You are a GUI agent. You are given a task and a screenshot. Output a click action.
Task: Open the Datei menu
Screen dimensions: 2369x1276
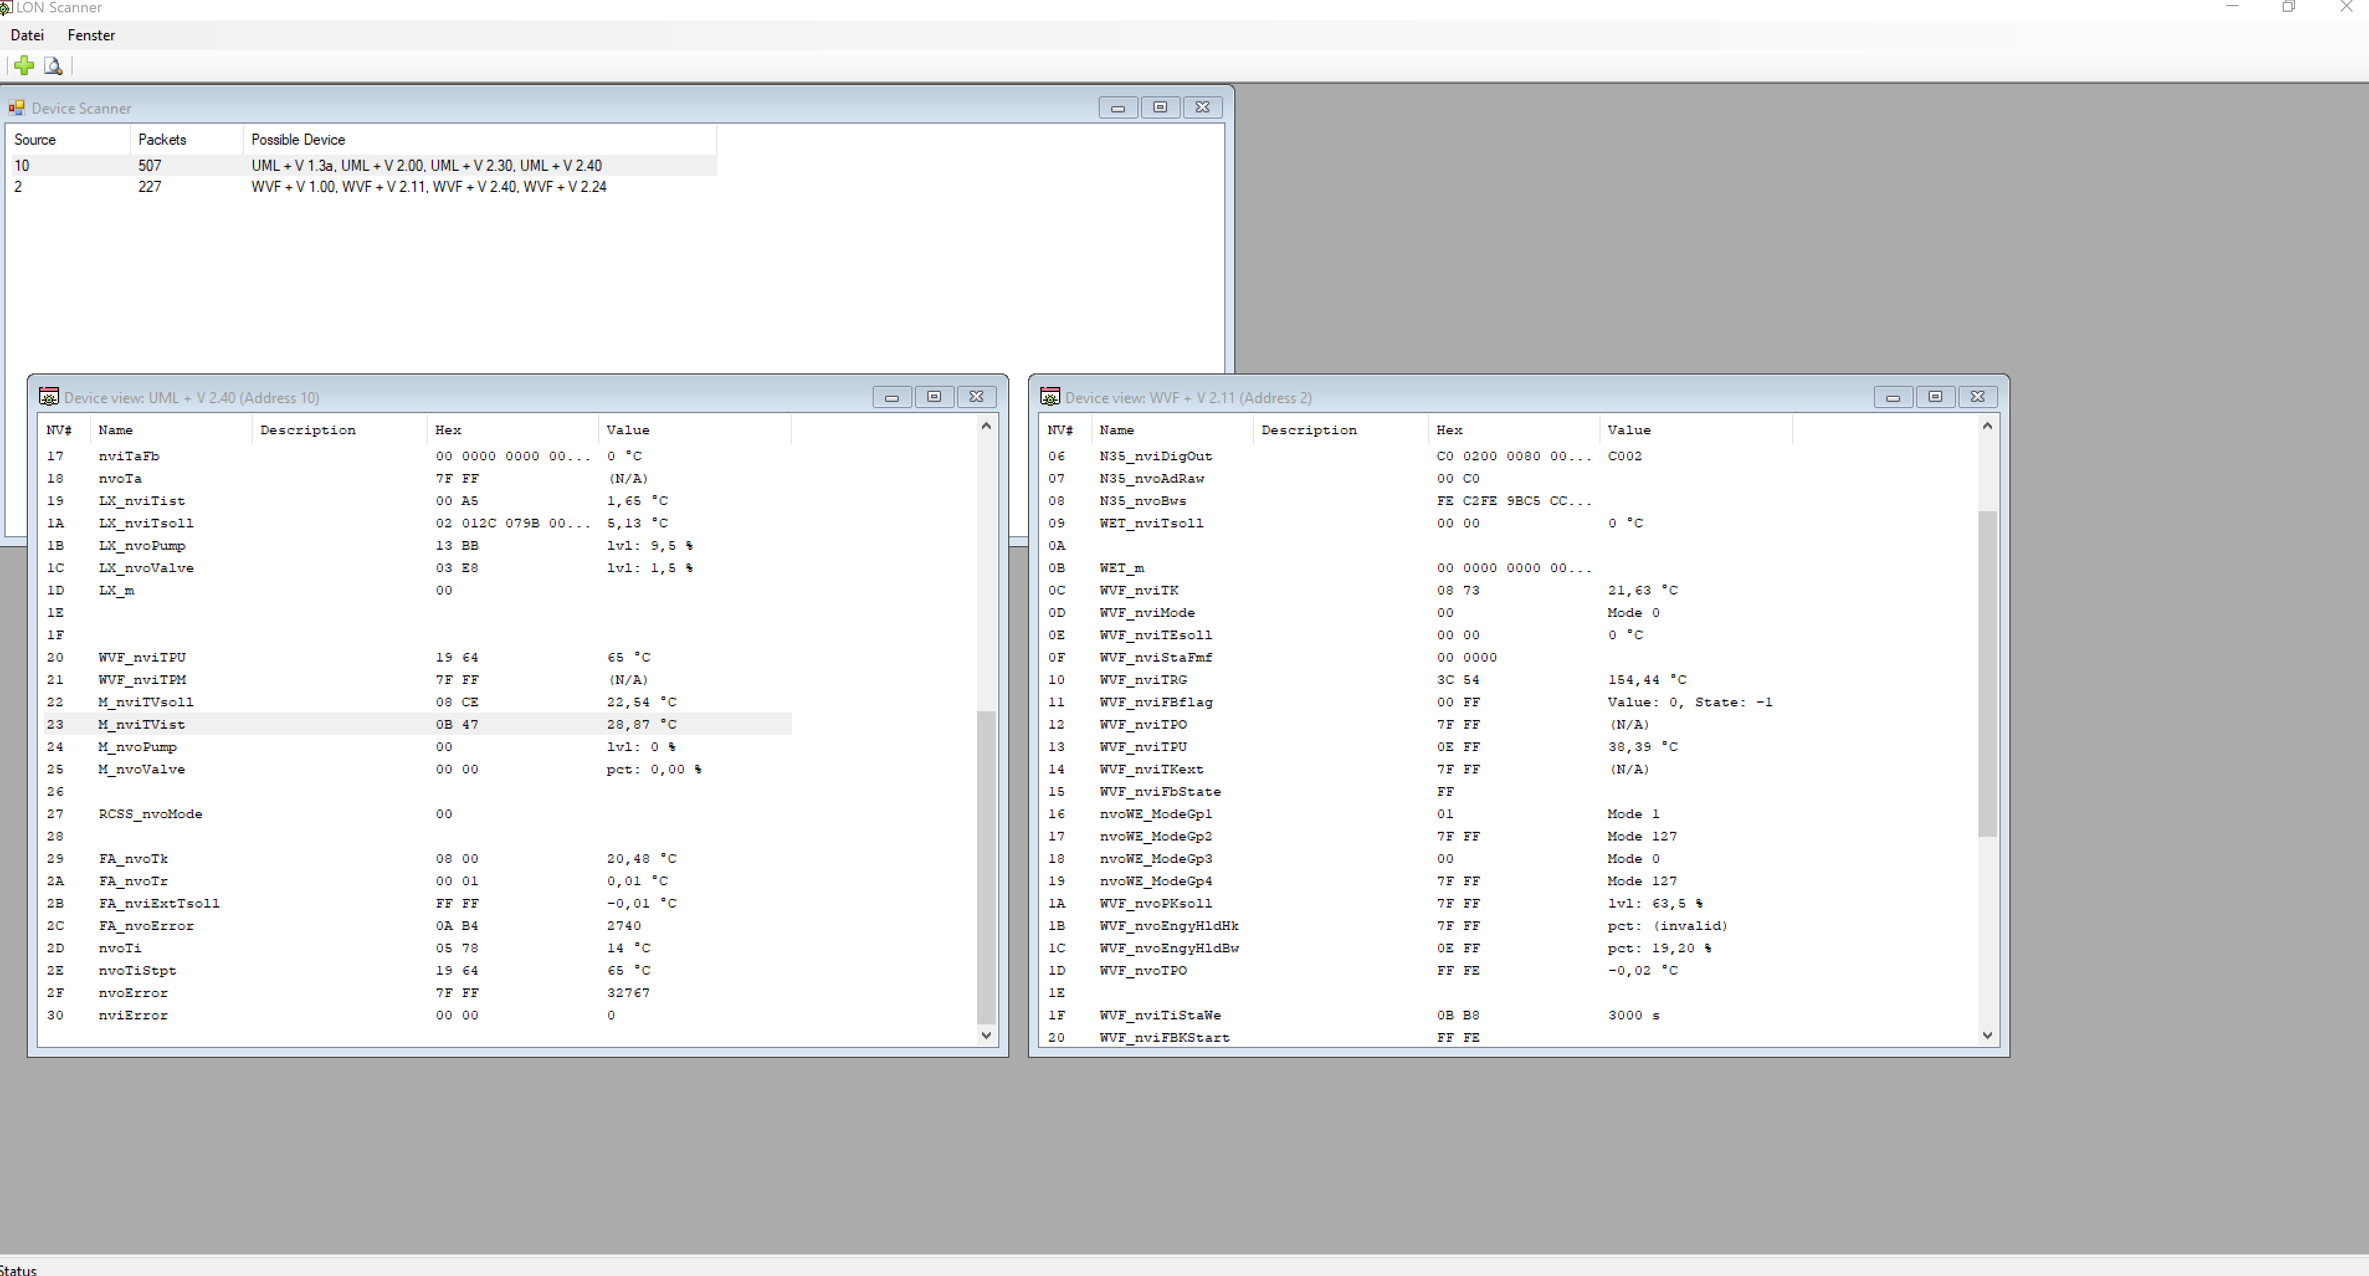point(27,35)
